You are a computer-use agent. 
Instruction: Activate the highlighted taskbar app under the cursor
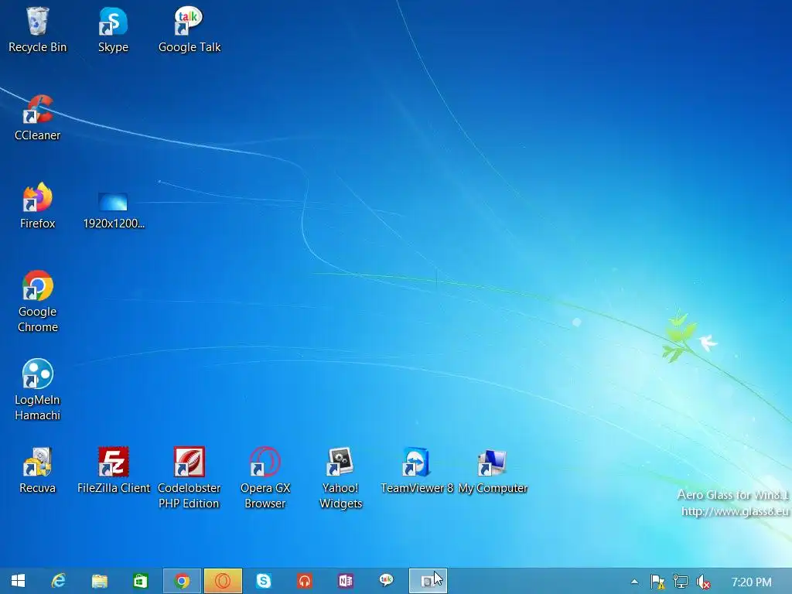[x=428, y=581]
